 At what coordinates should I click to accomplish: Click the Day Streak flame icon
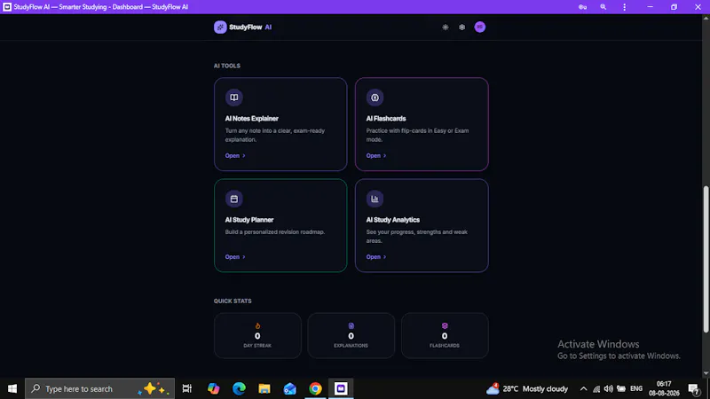(257, 325)
